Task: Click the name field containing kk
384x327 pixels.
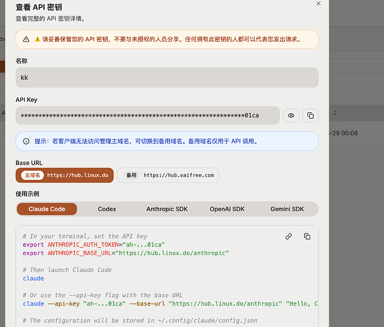Action: coord(167,77)
